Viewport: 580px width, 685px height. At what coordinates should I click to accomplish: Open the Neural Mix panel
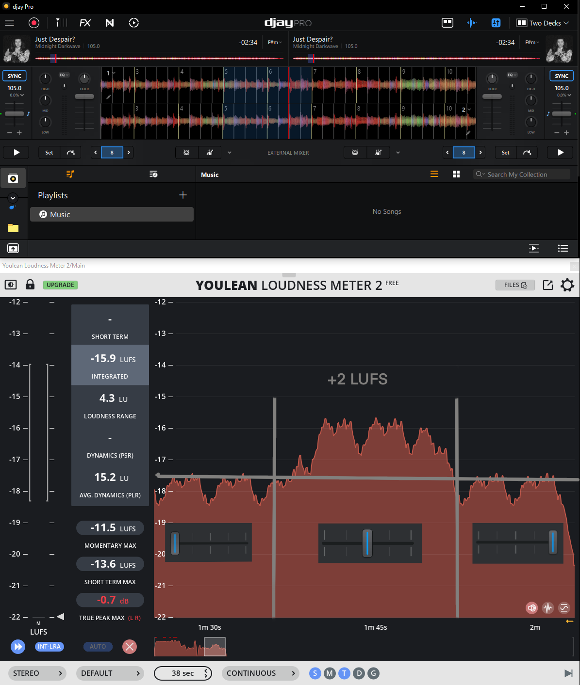[110, 23]
